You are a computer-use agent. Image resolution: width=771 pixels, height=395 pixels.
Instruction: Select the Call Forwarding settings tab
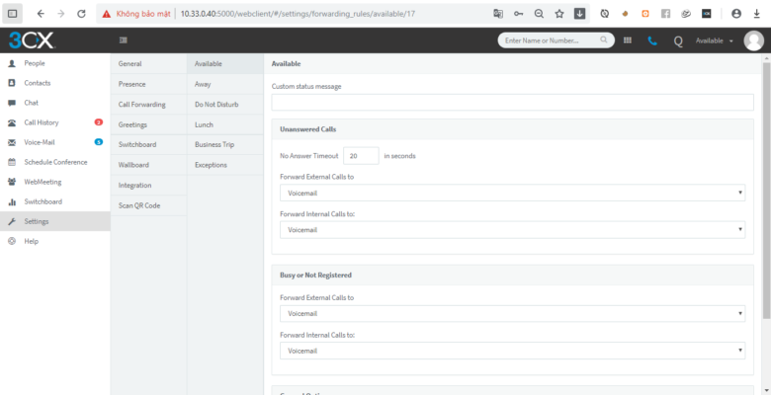coord(141,104)
